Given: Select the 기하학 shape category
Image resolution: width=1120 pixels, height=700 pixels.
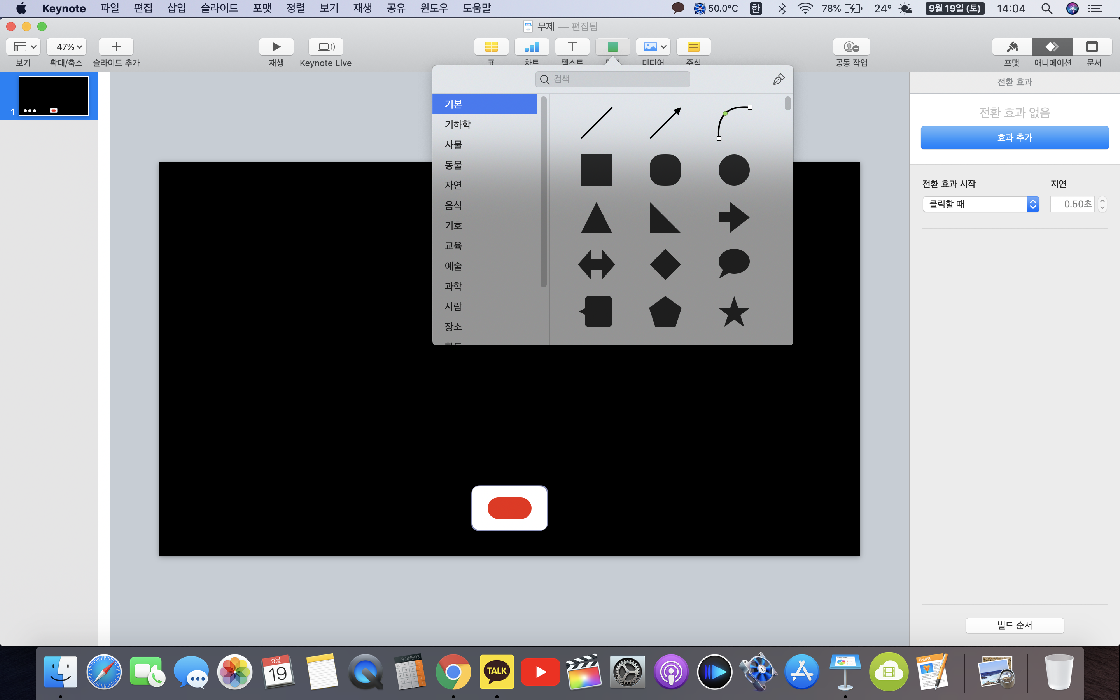Looking at the screenshot, I should coord(485,124).
